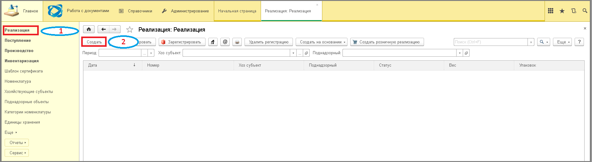Open search options dropdown button
Image resolution: width=592 pixels, height=162 pixels.
click(x=544, y=42)
